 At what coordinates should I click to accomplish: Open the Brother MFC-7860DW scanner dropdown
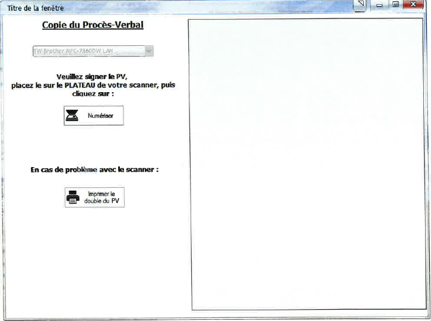[x=148, y=51]
